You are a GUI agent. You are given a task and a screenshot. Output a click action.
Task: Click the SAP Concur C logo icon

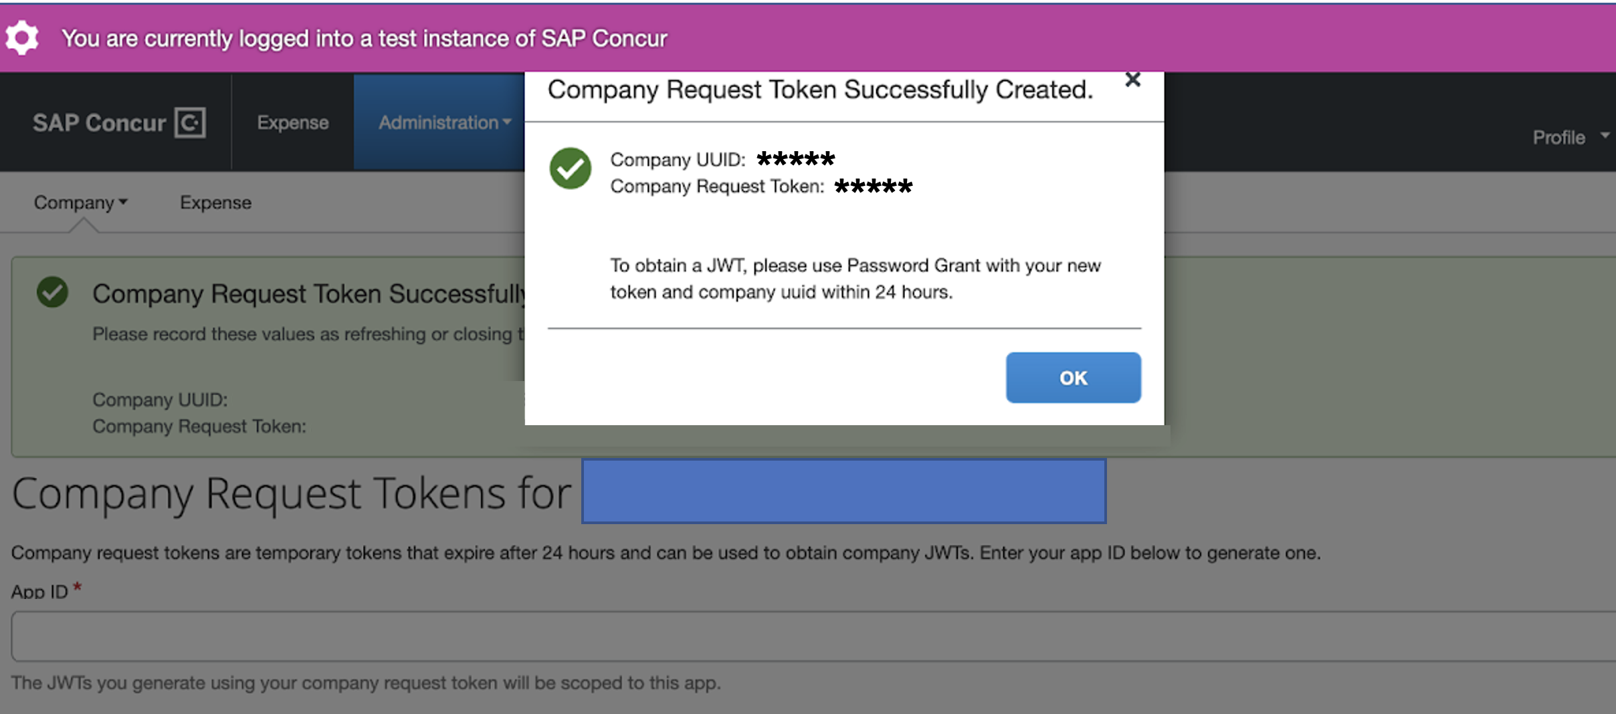coord(190,122)
